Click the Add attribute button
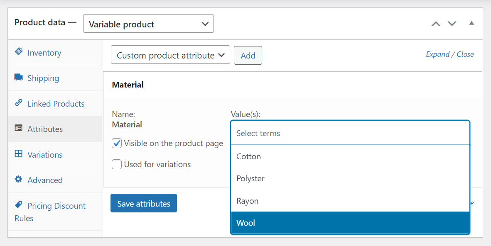This screenshot has width=491, height=246. [248, 55]
